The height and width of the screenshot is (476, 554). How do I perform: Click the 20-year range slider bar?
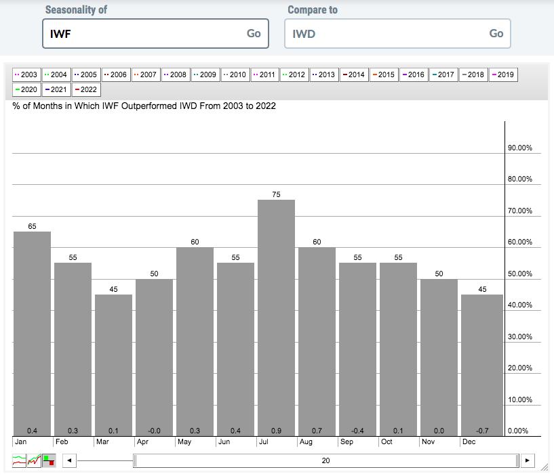point(325,461)
